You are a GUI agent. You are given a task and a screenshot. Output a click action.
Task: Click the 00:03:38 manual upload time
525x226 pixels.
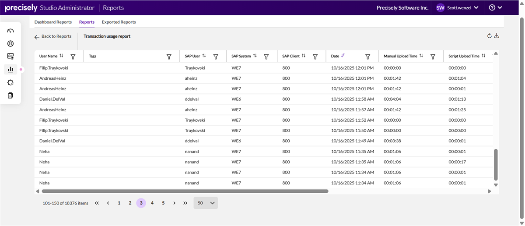point(392,141)
